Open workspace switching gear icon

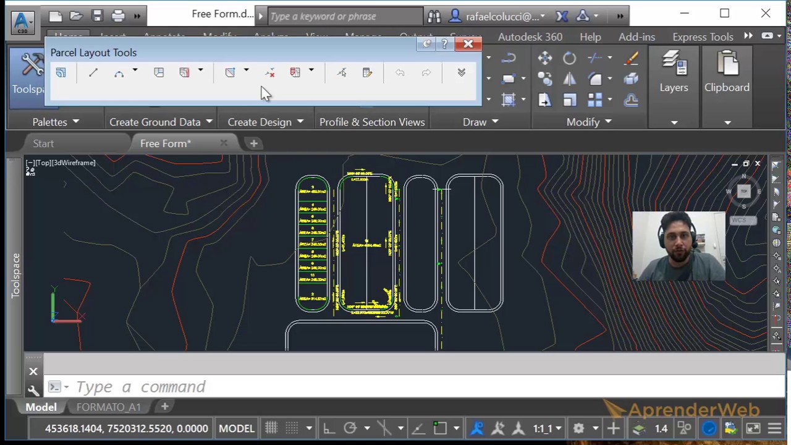578,428
